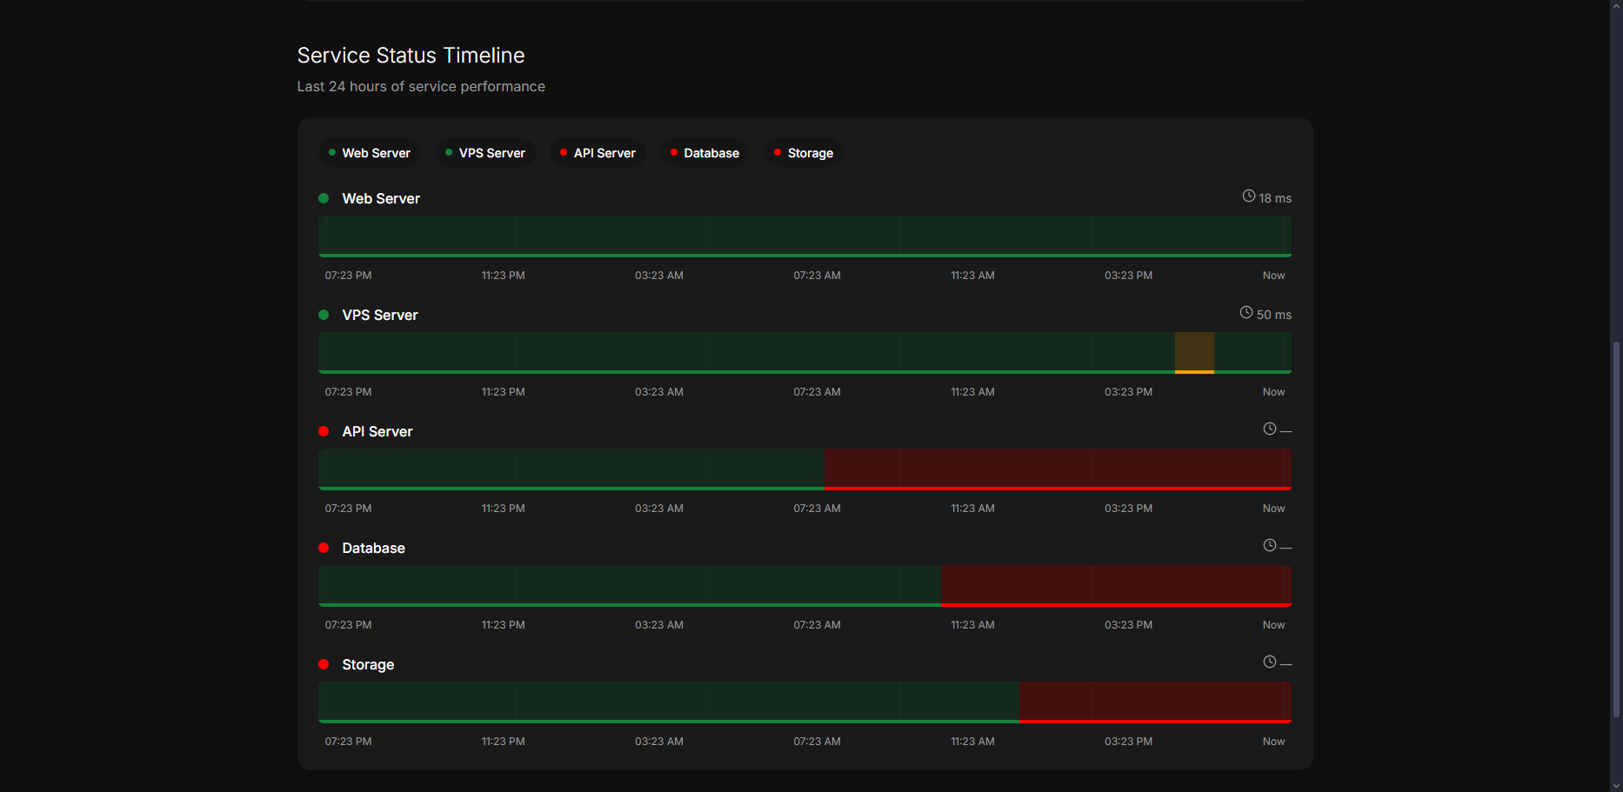This screenshot has height=792, width=1623.
Task: Click the page's vertical scrollbar thumb
Action: click(1616, 529)
